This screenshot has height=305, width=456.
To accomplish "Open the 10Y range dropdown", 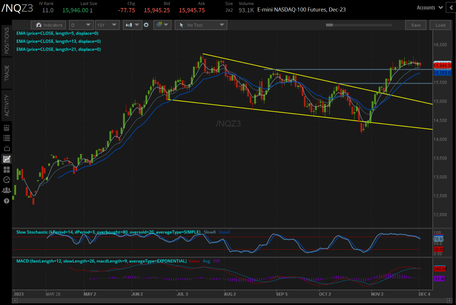I will point(107,25).
